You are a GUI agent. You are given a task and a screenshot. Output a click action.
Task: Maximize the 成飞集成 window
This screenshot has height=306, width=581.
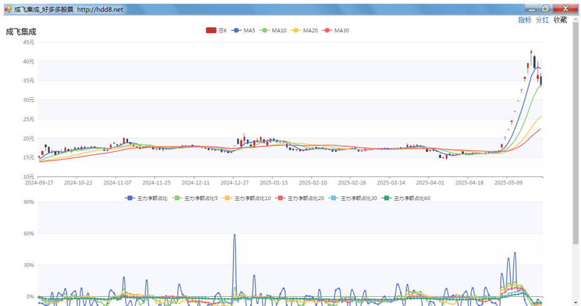click(546, 9)
